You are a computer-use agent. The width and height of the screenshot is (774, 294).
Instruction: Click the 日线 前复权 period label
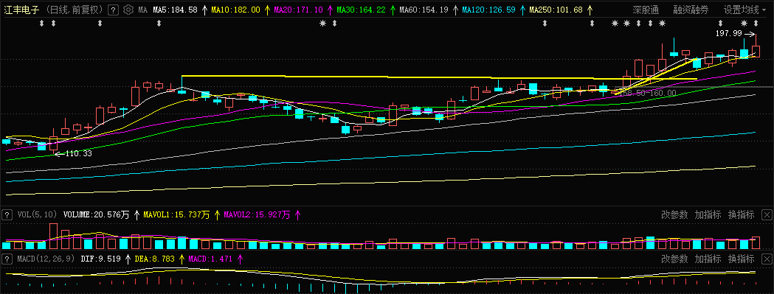(74, 10)
